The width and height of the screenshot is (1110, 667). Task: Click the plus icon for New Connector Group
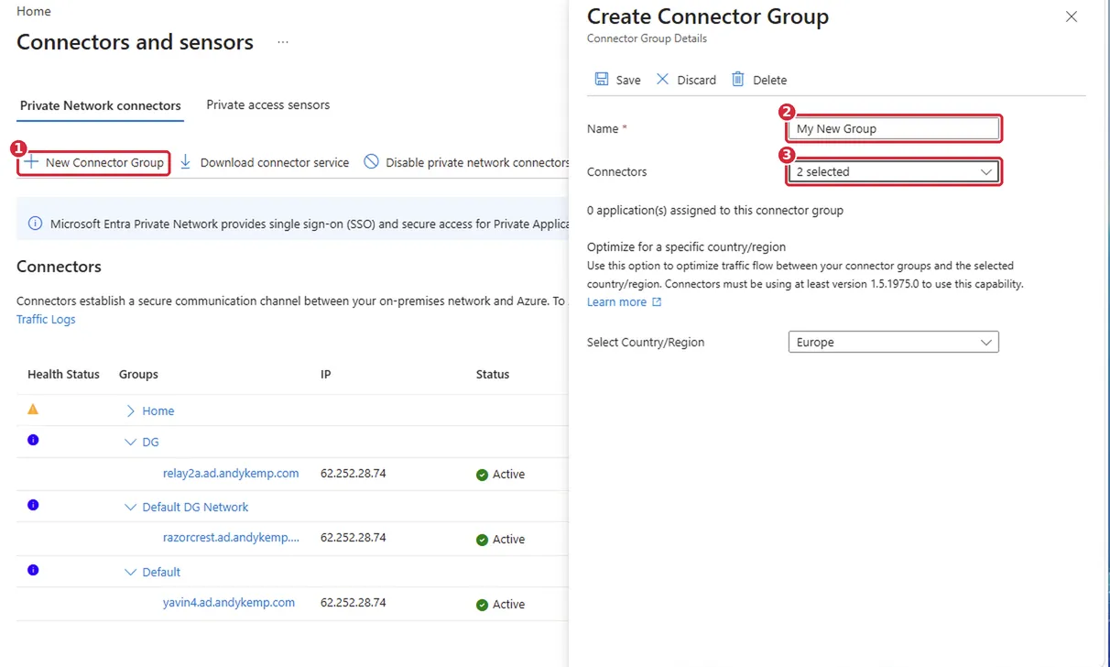[32, 162]
